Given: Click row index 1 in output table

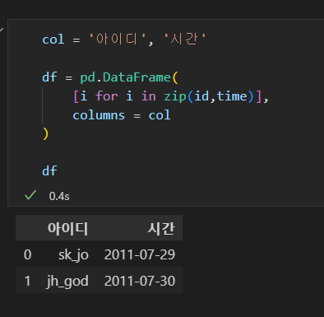Looking at the screenshot, I should tap(27, 281).
